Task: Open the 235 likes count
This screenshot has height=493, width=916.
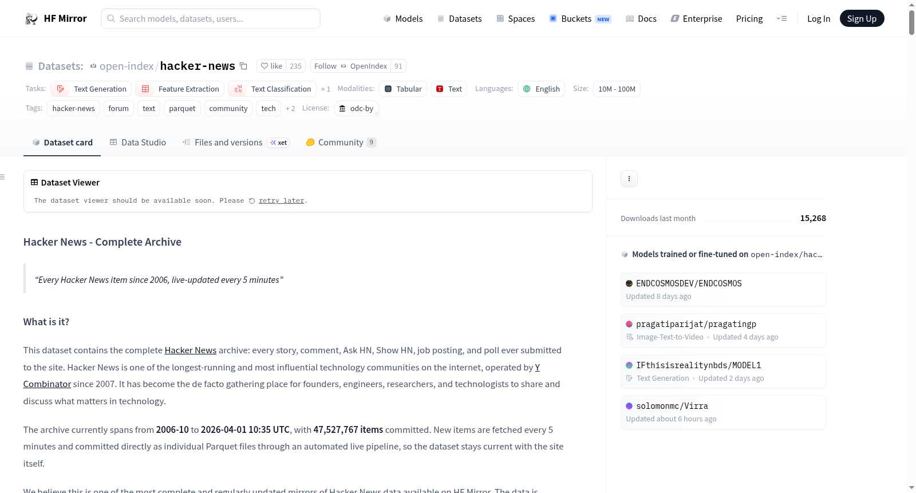Action: pos(295,66)
